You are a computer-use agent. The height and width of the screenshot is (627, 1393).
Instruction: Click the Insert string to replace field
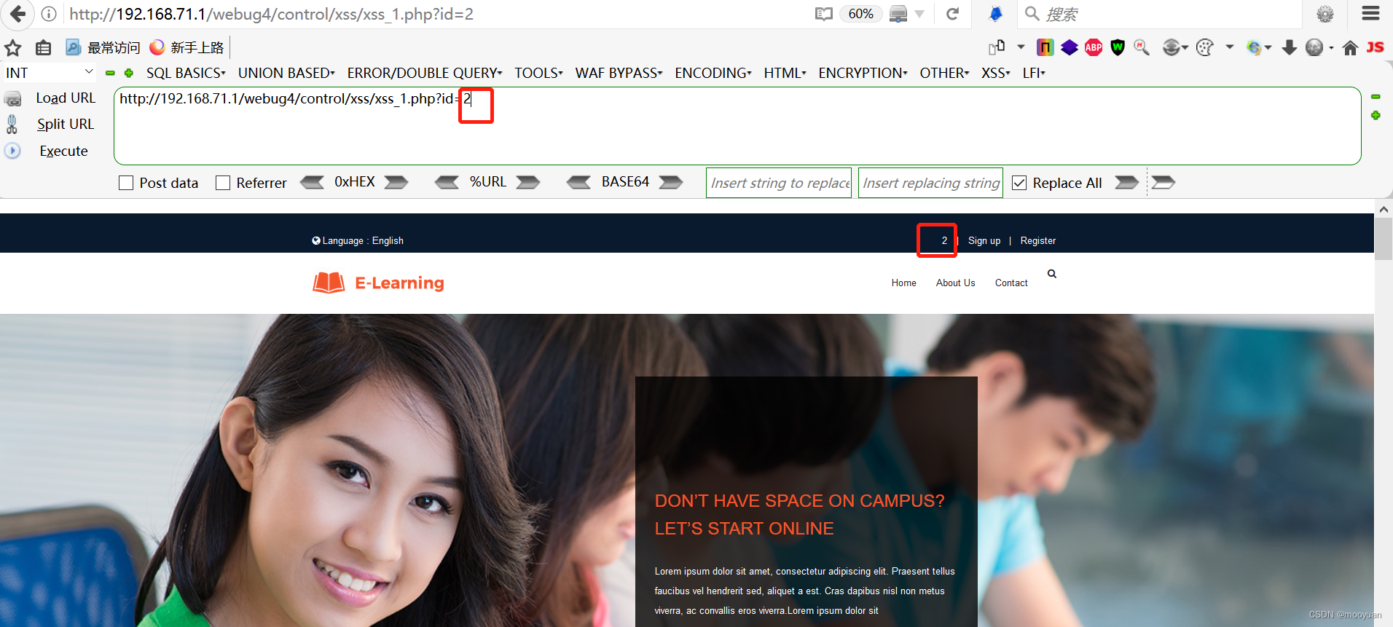pos(779,183)
